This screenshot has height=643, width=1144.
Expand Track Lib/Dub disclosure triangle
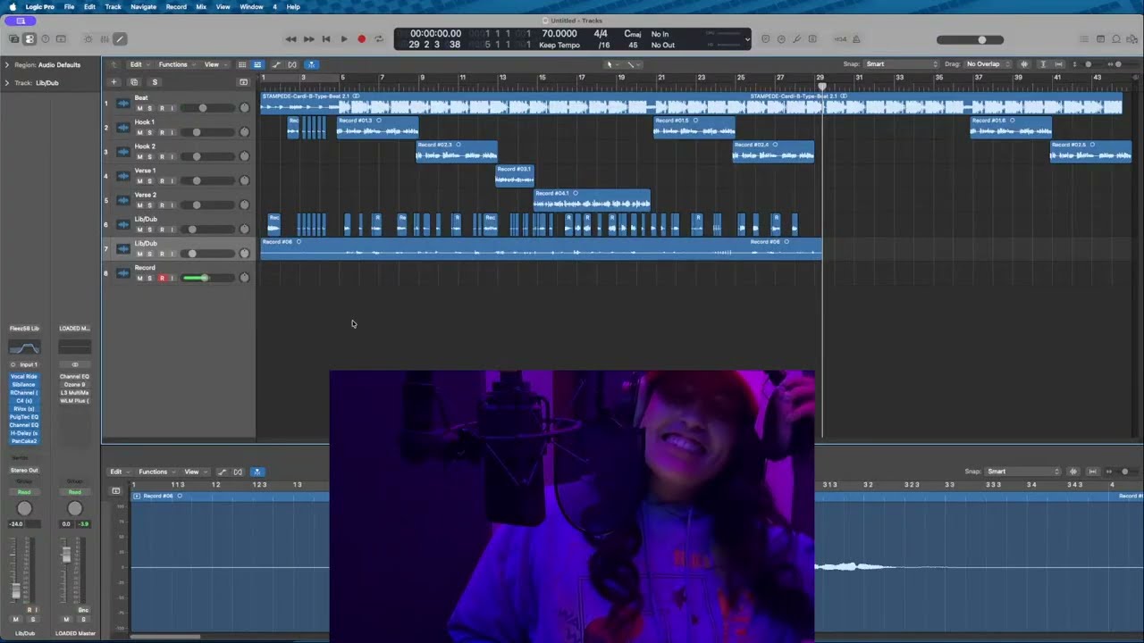coord(6,83)
